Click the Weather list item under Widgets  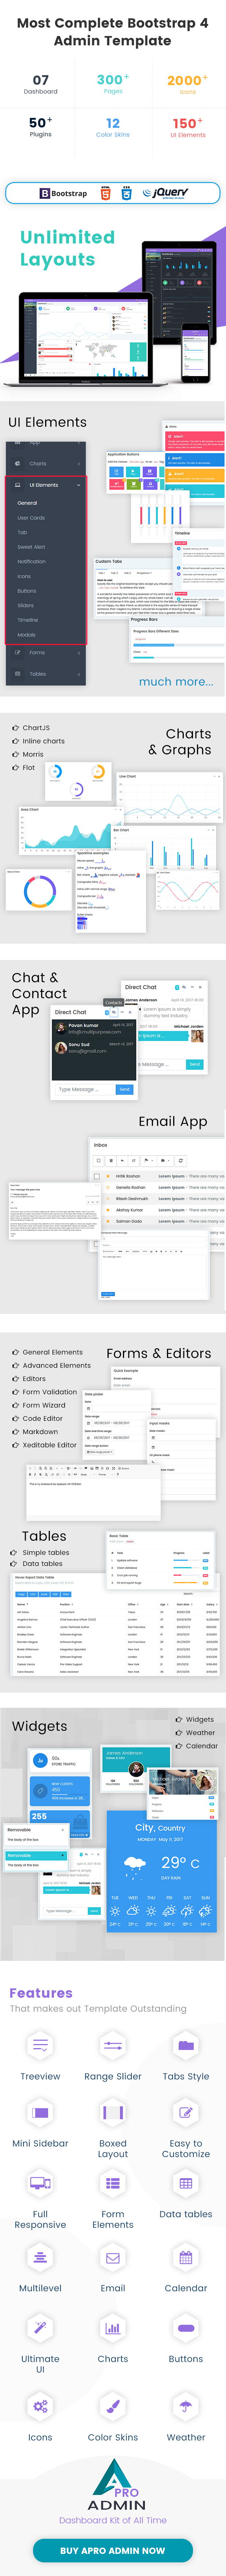click(x=195, y=1733)
